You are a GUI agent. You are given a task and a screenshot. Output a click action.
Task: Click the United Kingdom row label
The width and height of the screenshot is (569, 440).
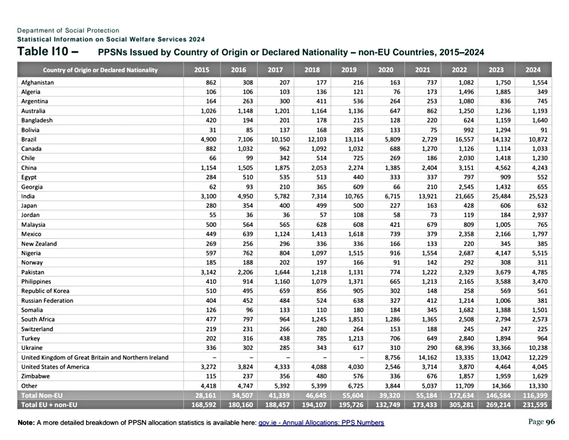tap(95, 357)
